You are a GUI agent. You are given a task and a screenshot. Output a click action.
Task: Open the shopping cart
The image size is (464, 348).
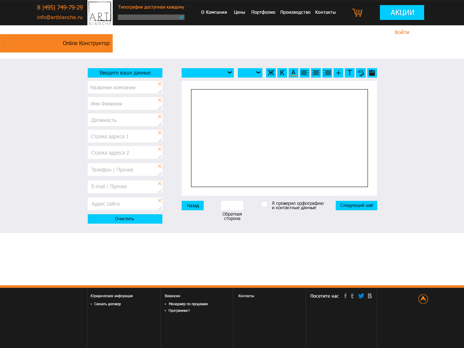[x=357, y=13]
